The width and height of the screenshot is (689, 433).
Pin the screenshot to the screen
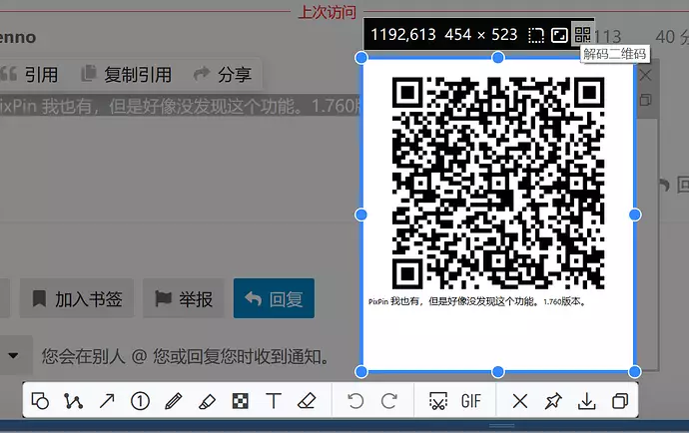pos(553,400)
